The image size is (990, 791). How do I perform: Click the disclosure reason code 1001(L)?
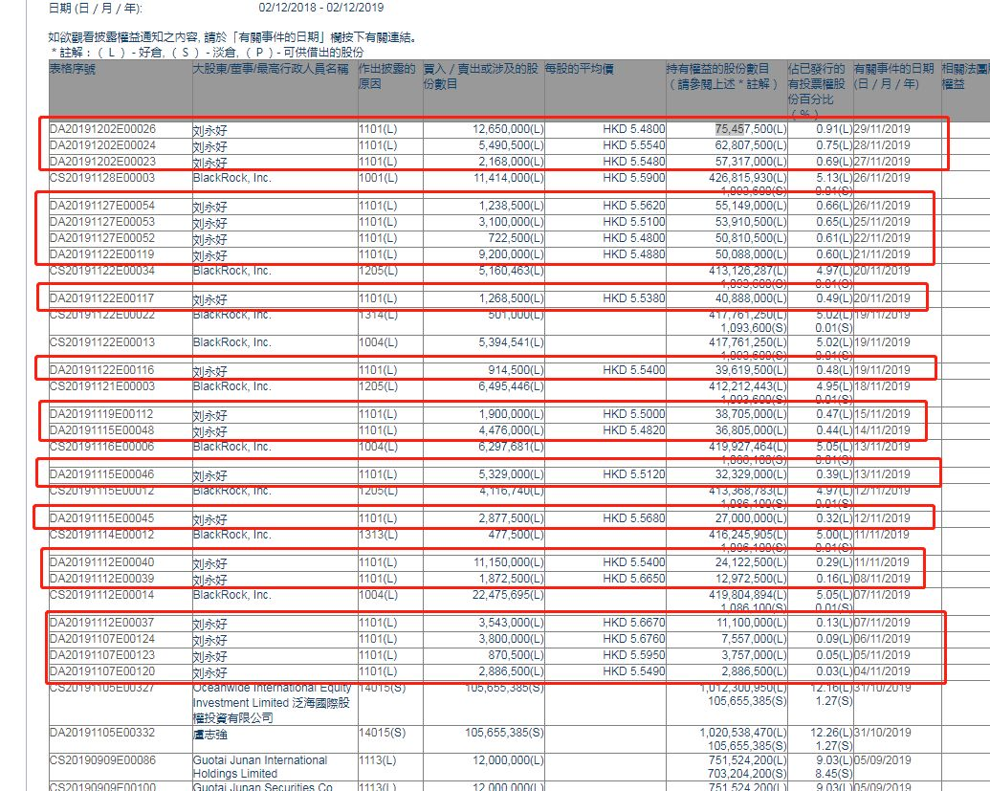378,178
